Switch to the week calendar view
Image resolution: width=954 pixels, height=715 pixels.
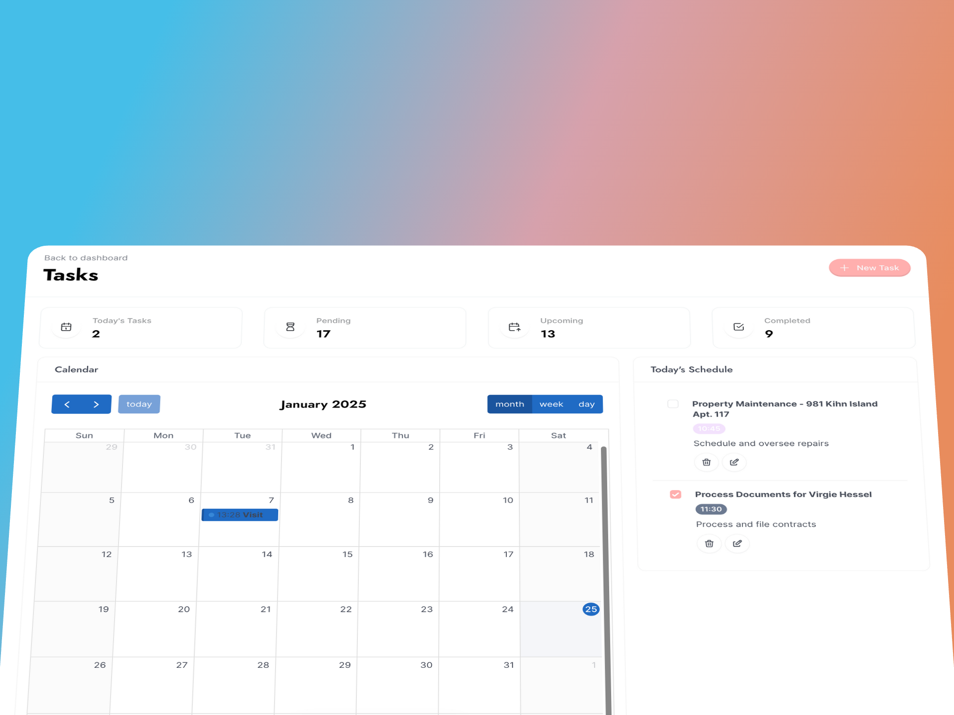(x=551, y=404)
